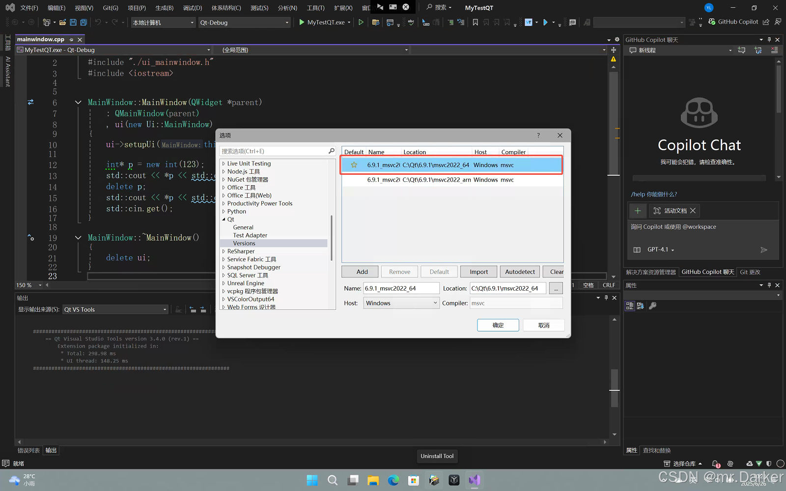Click the Open File folder toolbar icon
The image size is (786, 491).
(x=62, y=22)
